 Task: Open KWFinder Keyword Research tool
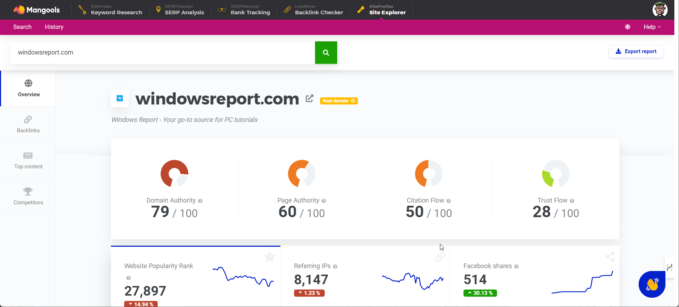click(110, 10)
